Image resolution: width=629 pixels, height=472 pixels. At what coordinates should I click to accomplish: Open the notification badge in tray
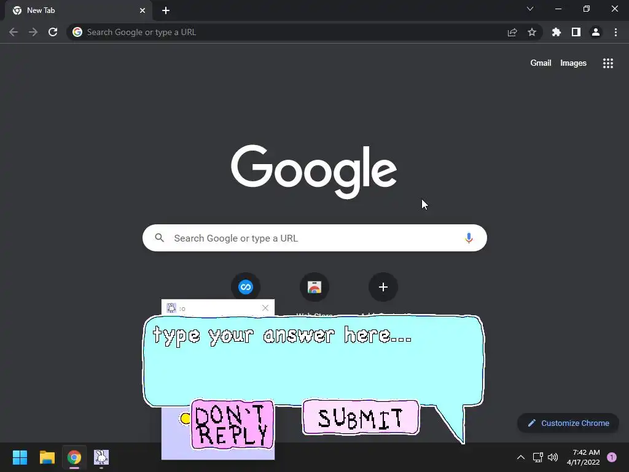[x=612, y=457]
